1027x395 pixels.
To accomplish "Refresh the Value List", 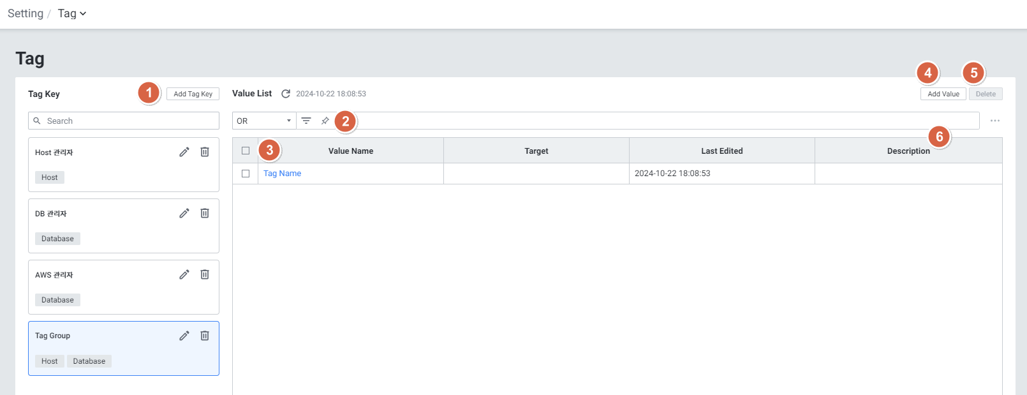I will [286, 94].
